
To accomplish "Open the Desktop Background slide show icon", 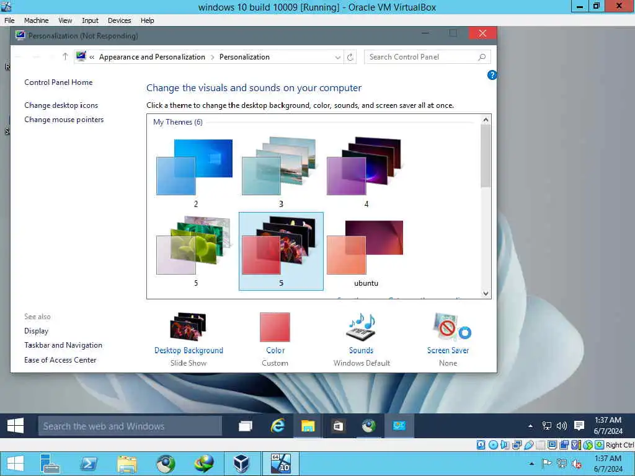I will [x=189, y=327].
